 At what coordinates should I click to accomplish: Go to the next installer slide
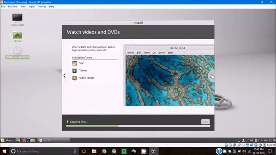(x=212, y=76)
